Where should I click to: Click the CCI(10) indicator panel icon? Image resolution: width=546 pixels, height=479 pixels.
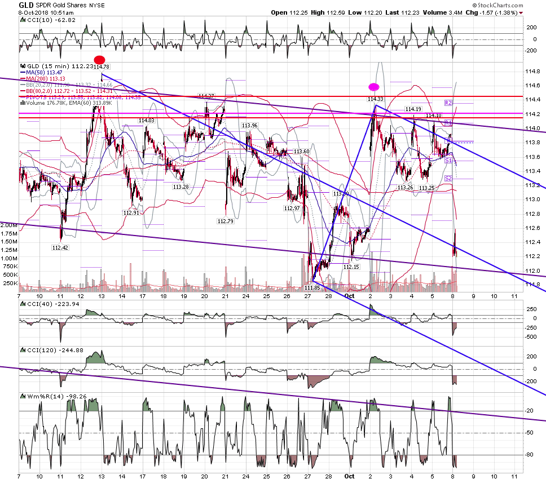[x=23, y=20]
